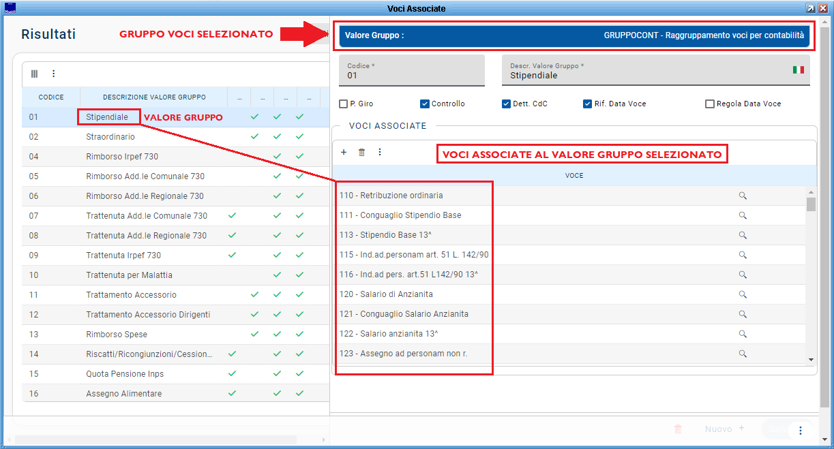Image resolution: width=834 pixels, height=449 pixels.
Task: Click the VOCE column header
Action: 574,176
